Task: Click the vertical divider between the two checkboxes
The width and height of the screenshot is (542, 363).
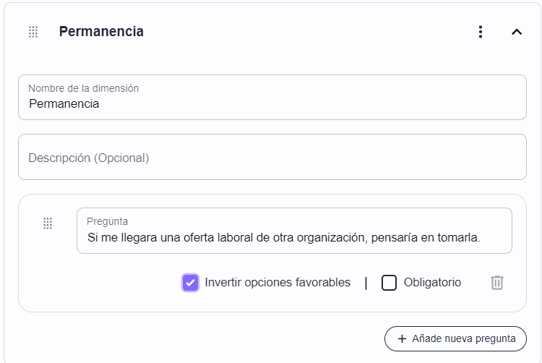Action: tap(366, 283)
